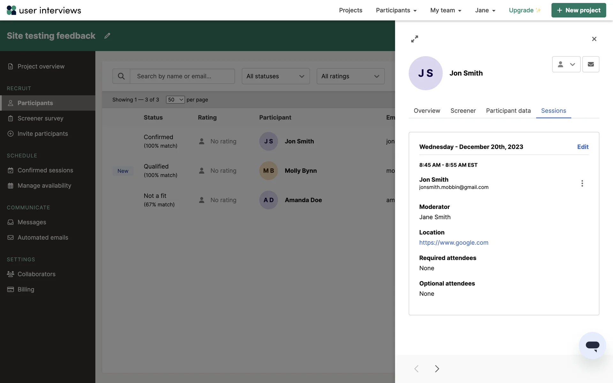The height and width of the screenshot is (383, 613).
Task: Click the search magnifier icon
Action: (121, 76)
